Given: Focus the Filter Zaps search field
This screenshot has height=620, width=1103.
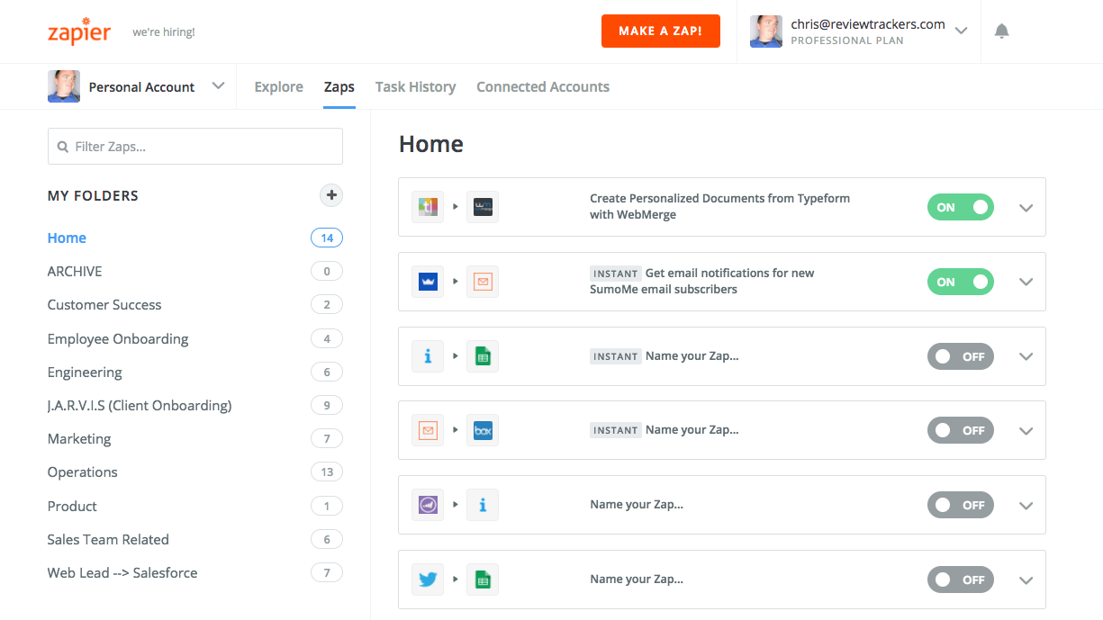Looking at the screenshot, I should [x=195, y=147].
